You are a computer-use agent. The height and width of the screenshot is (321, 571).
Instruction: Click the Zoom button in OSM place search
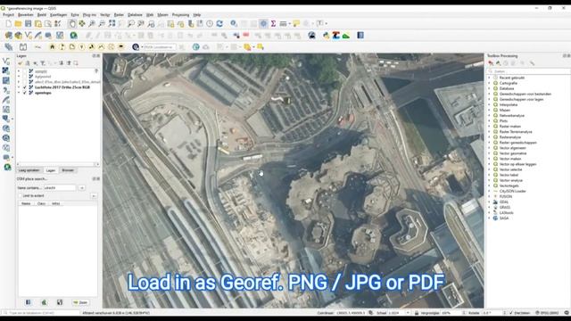80,302
